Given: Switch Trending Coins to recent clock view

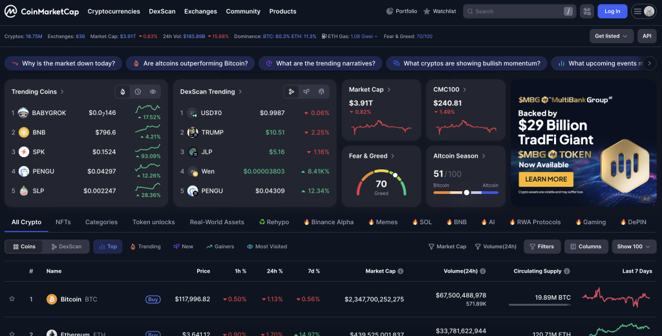Looking at the screenshot, I should [138, 92].
